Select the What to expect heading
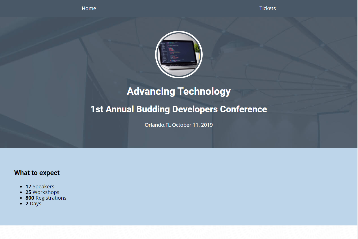358x239 pixels. pos(37,173)
